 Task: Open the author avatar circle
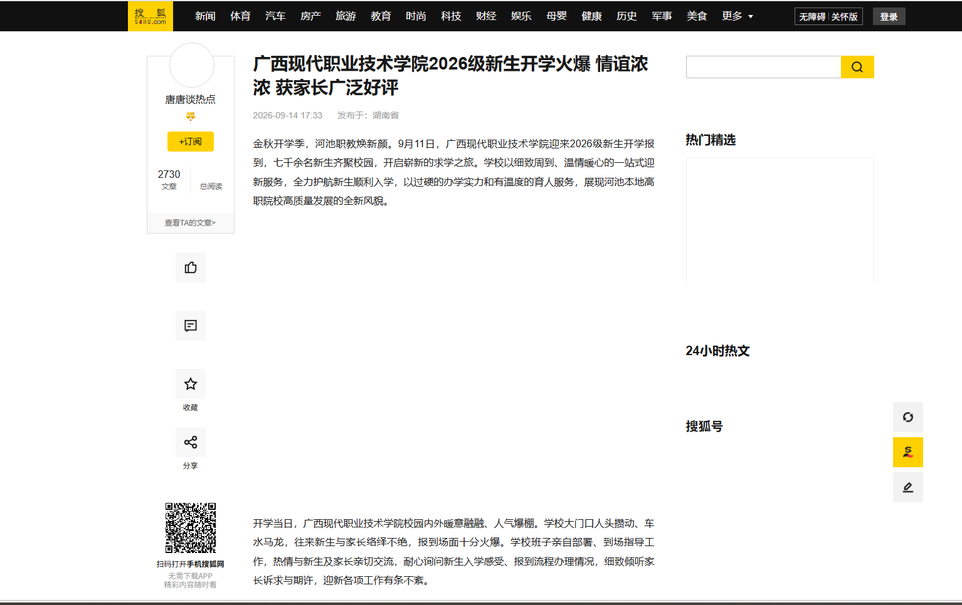tap(192, 65)
